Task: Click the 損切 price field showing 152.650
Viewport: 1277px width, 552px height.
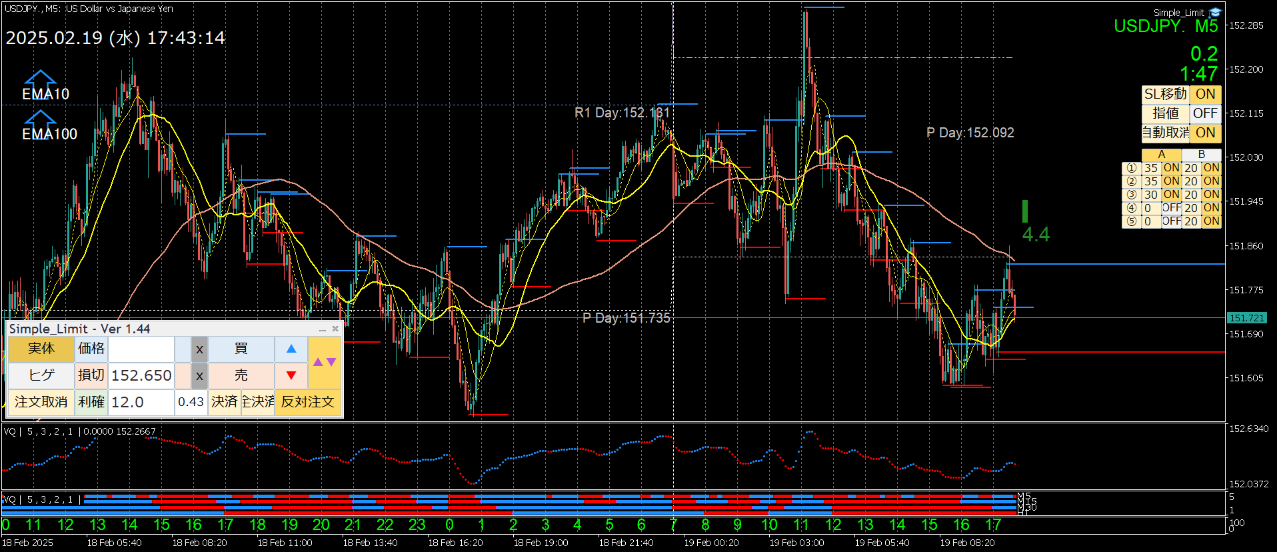Action: pyautogui.click(x=141, y=376)
